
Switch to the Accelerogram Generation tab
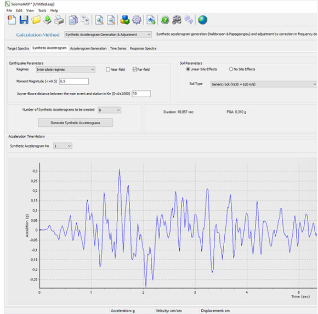[88, 48]
